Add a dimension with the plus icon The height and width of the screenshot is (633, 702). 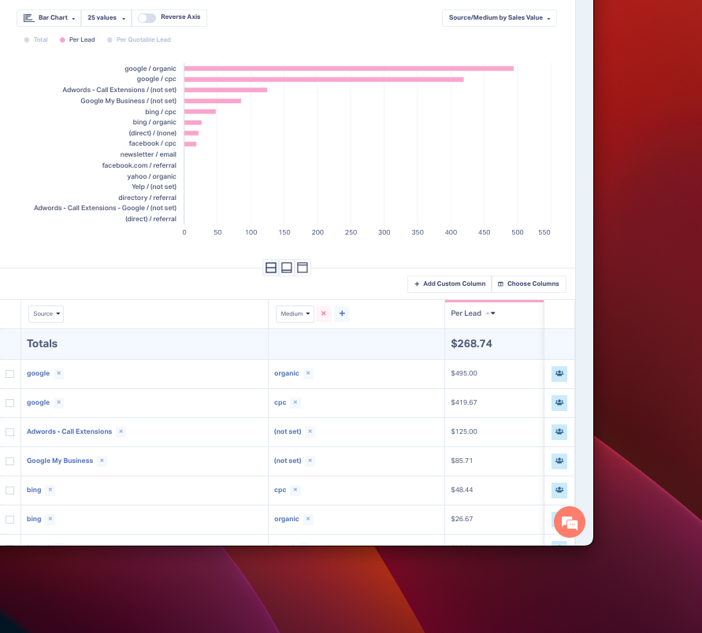342,314
